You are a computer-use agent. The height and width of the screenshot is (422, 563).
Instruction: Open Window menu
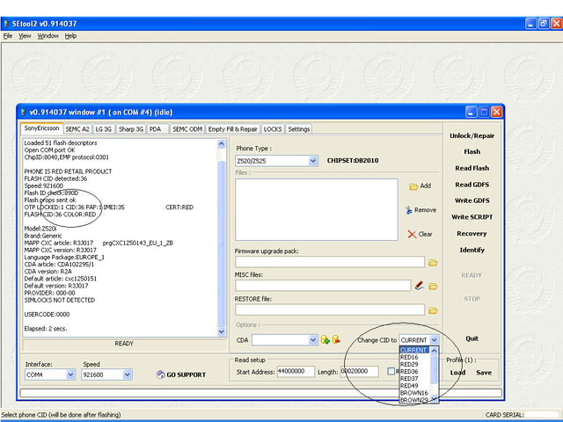(x=48, y=36)
